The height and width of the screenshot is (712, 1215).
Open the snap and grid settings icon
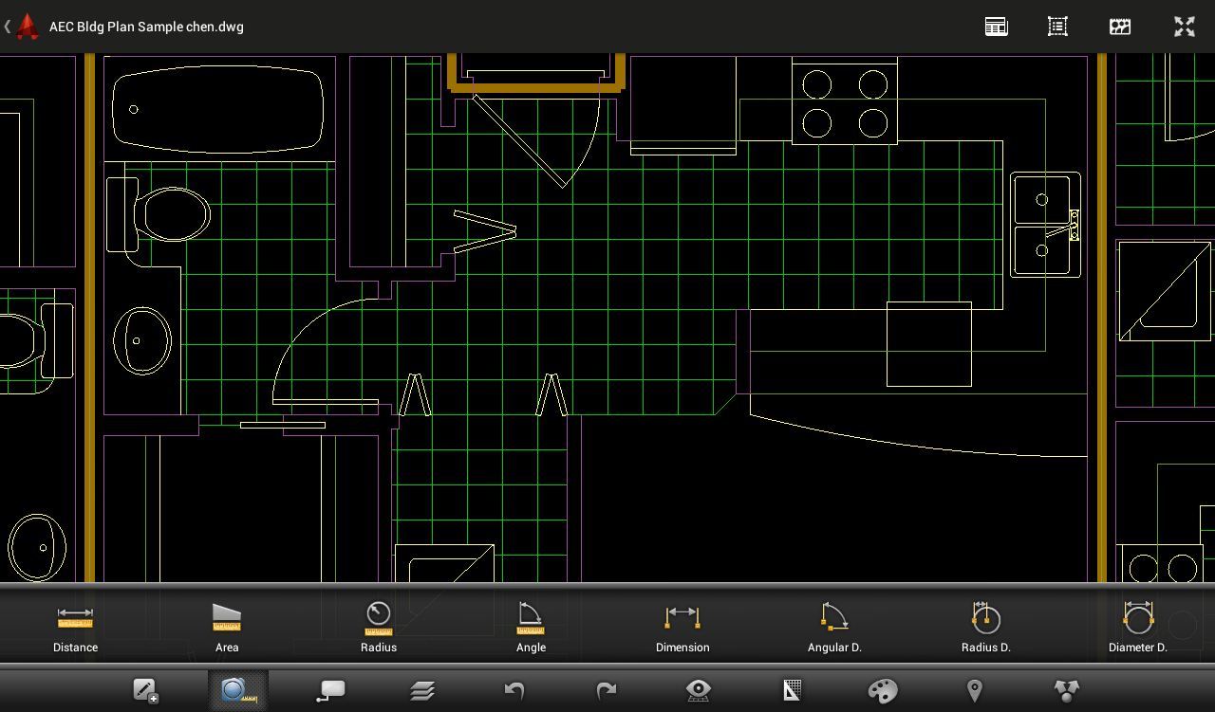click(792, 690)
